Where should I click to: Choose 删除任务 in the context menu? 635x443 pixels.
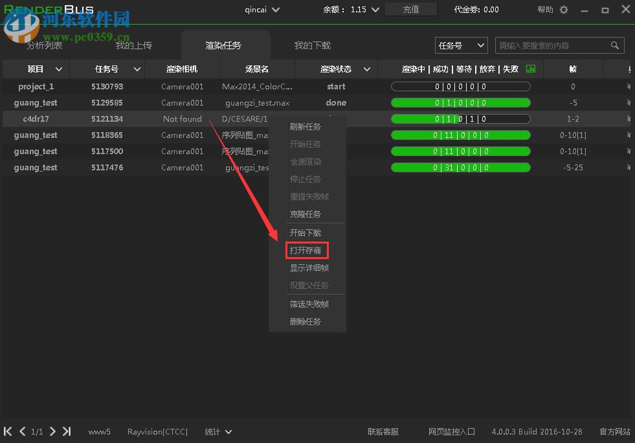point(306,321)
